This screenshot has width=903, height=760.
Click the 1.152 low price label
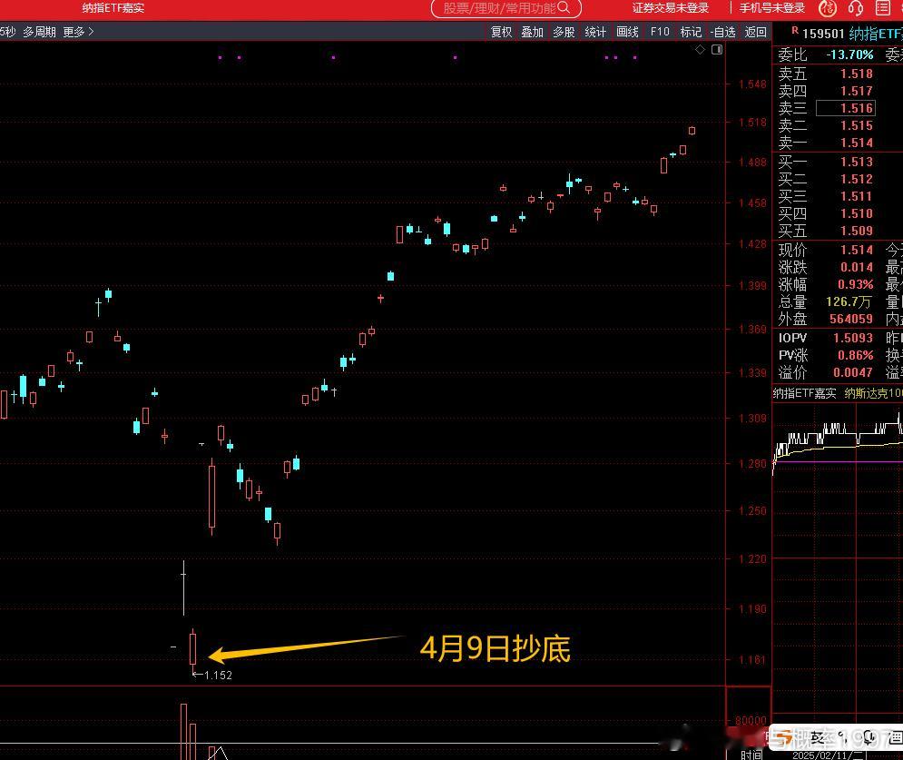click(x=218, y=676)
